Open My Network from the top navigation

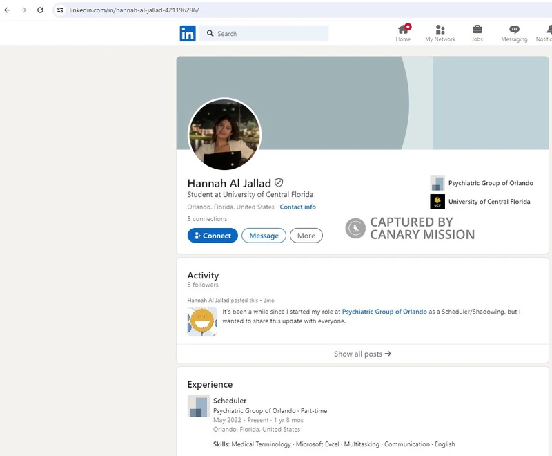440,33
